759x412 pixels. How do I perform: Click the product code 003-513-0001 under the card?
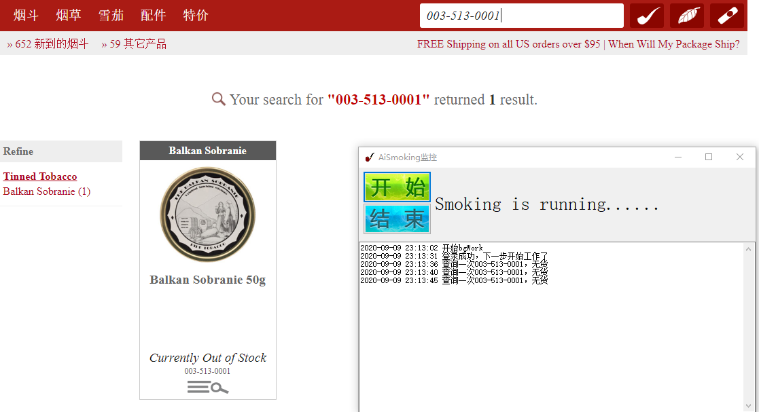click(x=207, y=371)
